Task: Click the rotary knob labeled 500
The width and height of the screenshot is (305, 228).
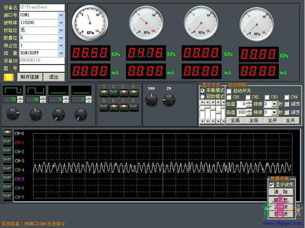Action: point(151,100)
